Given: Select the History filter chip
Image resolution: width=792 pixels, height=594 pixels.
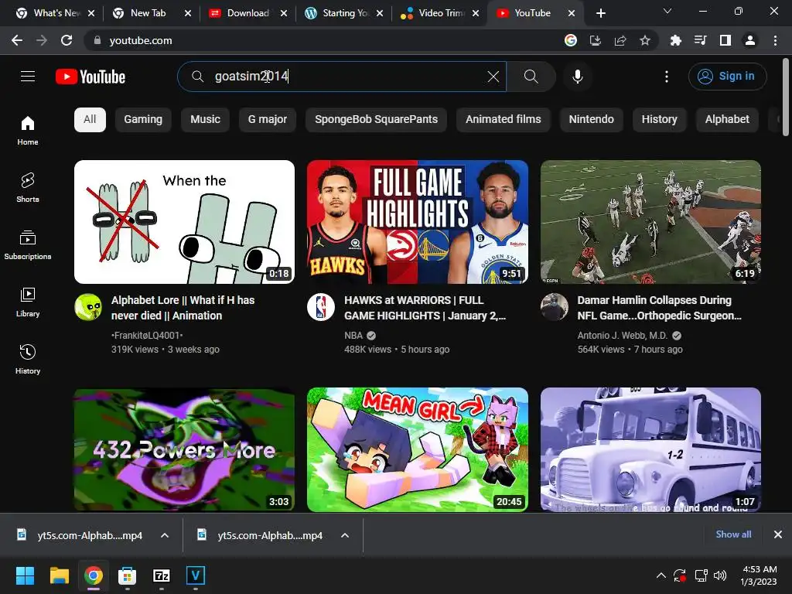Looking at the screenshot, I should 659,120.
